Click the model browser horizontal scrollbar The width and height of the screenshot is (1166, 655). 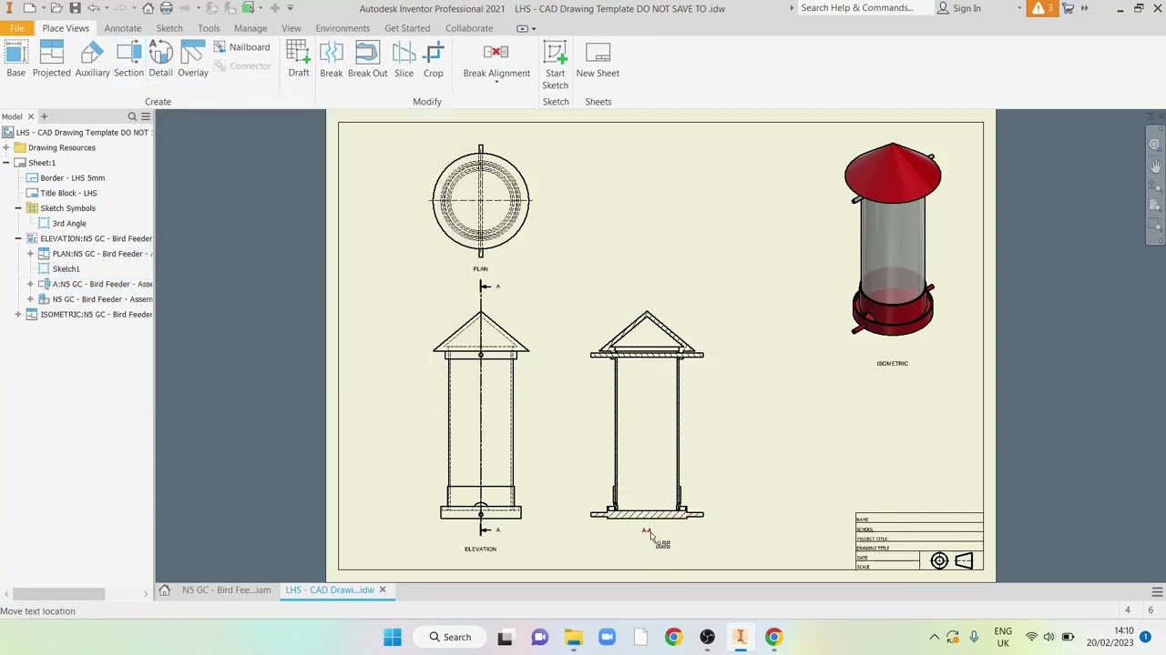click(58, 594)
